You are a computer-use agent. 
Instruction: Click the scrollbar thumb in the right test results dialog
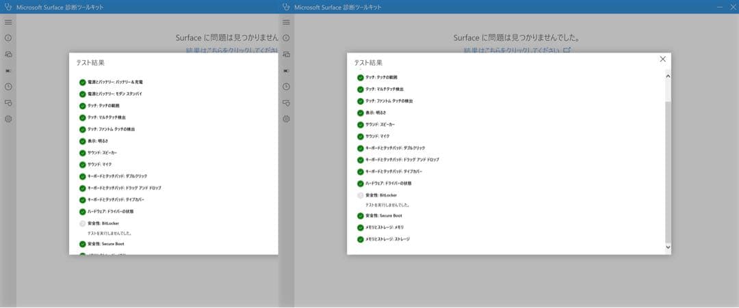tap(668, 171)
